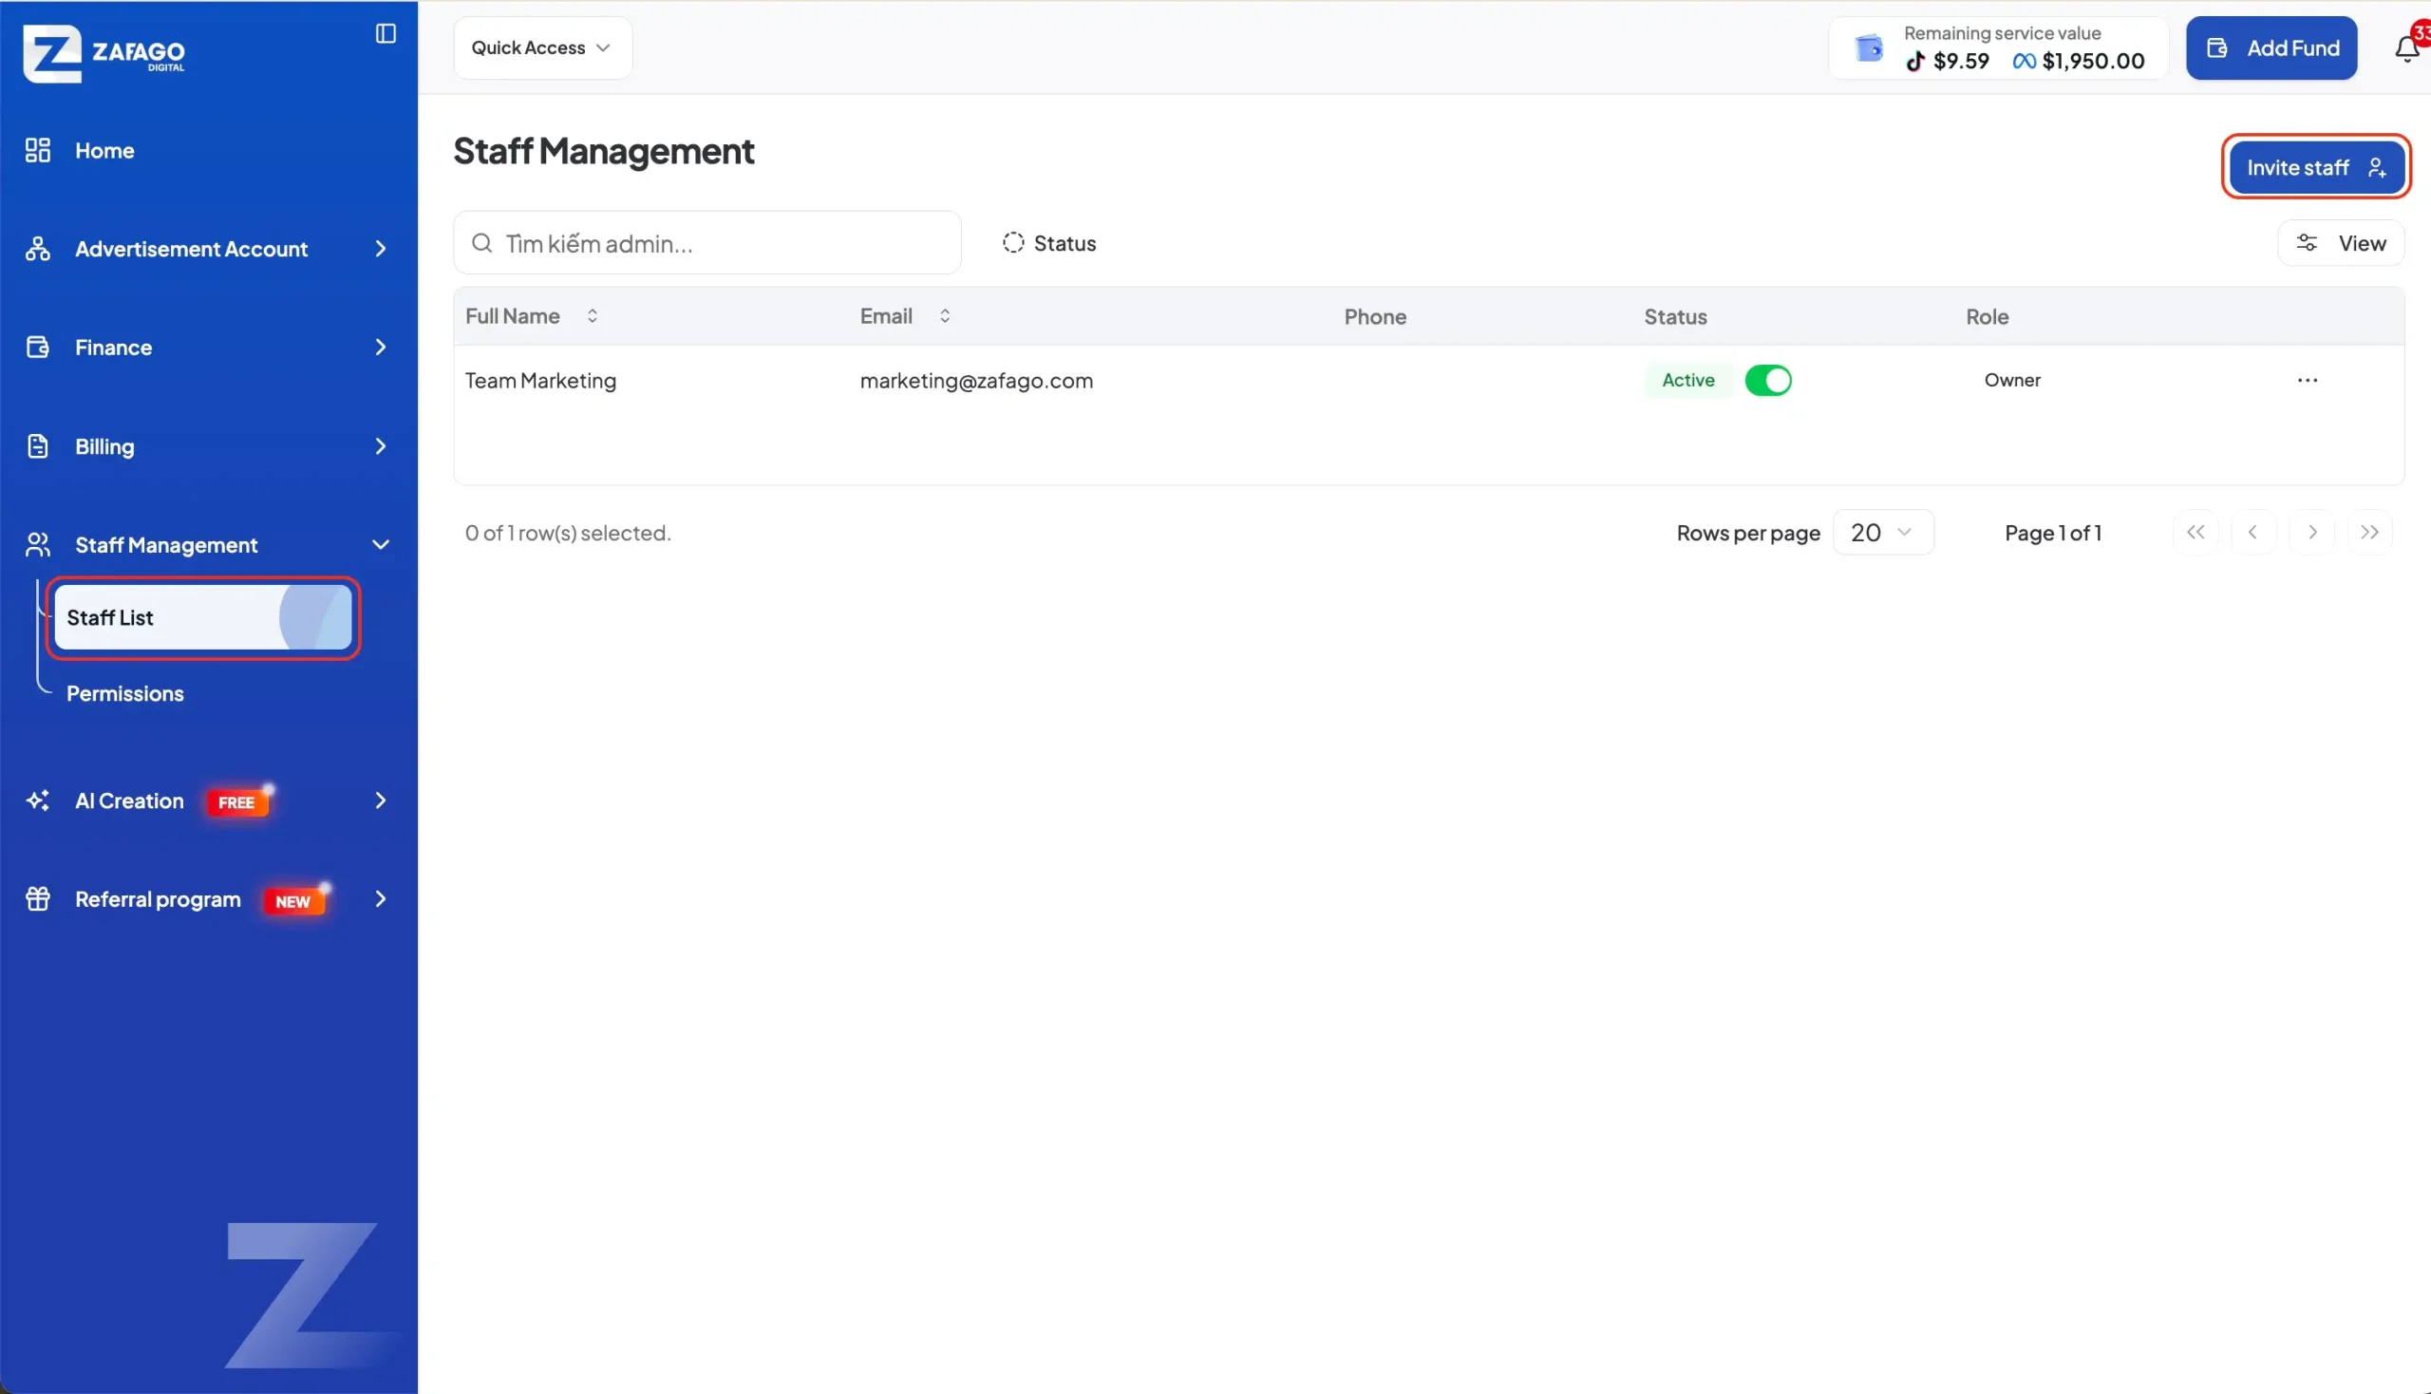Click the marketing@zafago.com email cell

coord(975,381)
